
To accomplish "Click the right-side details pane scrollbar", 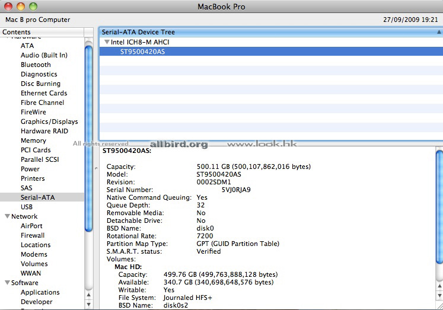I will [x=439, y=225].
